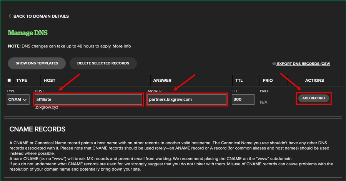Click the Add Record button
The width and height of the screenshot is (346, 181).
point(313,98)
